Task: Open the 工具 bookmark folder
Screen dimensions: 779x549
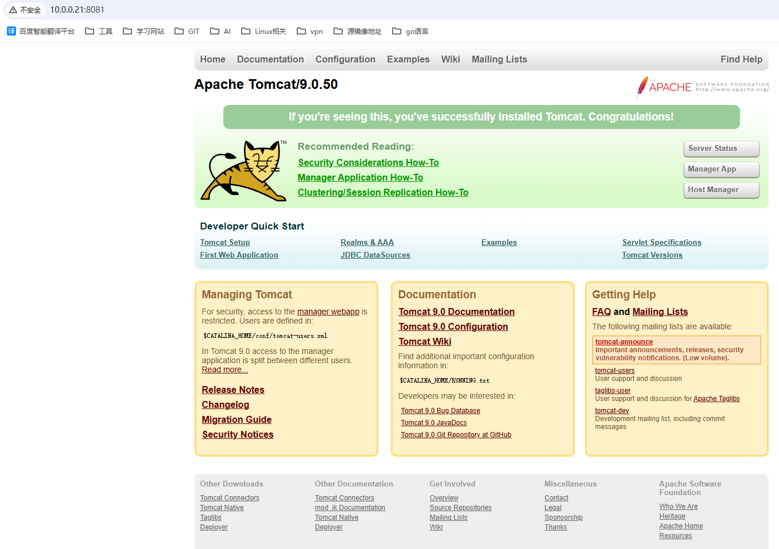Action: 99,31
